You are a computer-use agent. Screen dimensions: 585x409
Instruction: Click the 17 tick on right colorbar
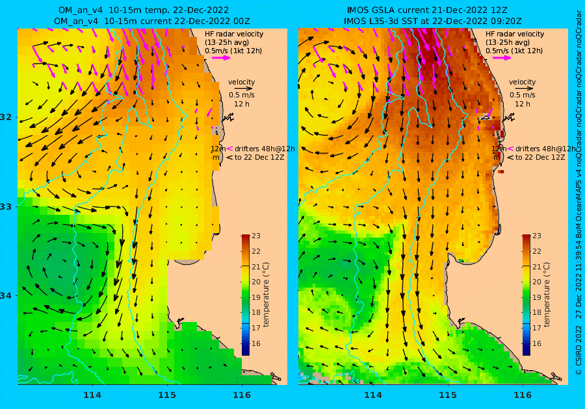point(536,328)
